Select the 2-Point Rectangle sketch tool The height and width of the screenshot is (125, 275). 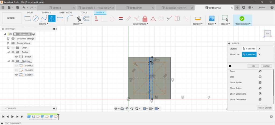click(x=27, y=18)
